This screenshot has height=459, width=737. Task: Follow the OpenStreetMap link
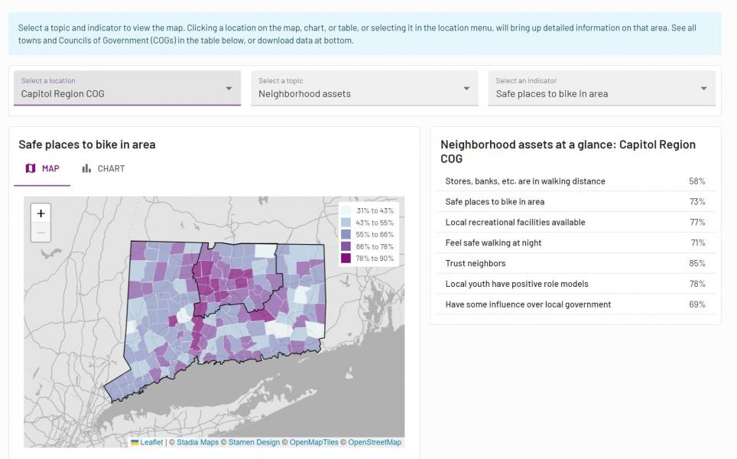click(375, 442)
